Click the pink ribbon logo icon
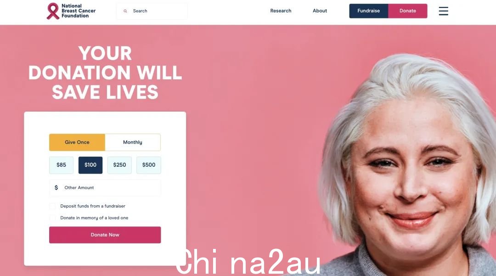 53,11
